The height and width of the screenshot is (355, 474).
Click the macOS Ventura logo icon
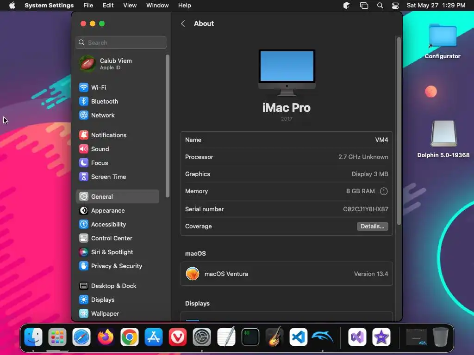(193, 274)
